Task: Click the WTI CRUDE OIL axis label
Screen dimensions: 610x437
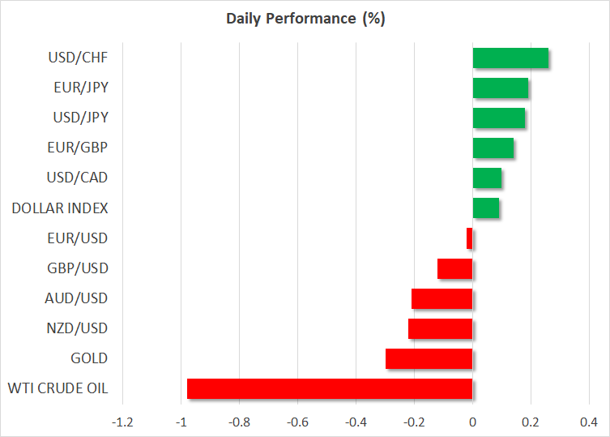Action: pos(58,388)
